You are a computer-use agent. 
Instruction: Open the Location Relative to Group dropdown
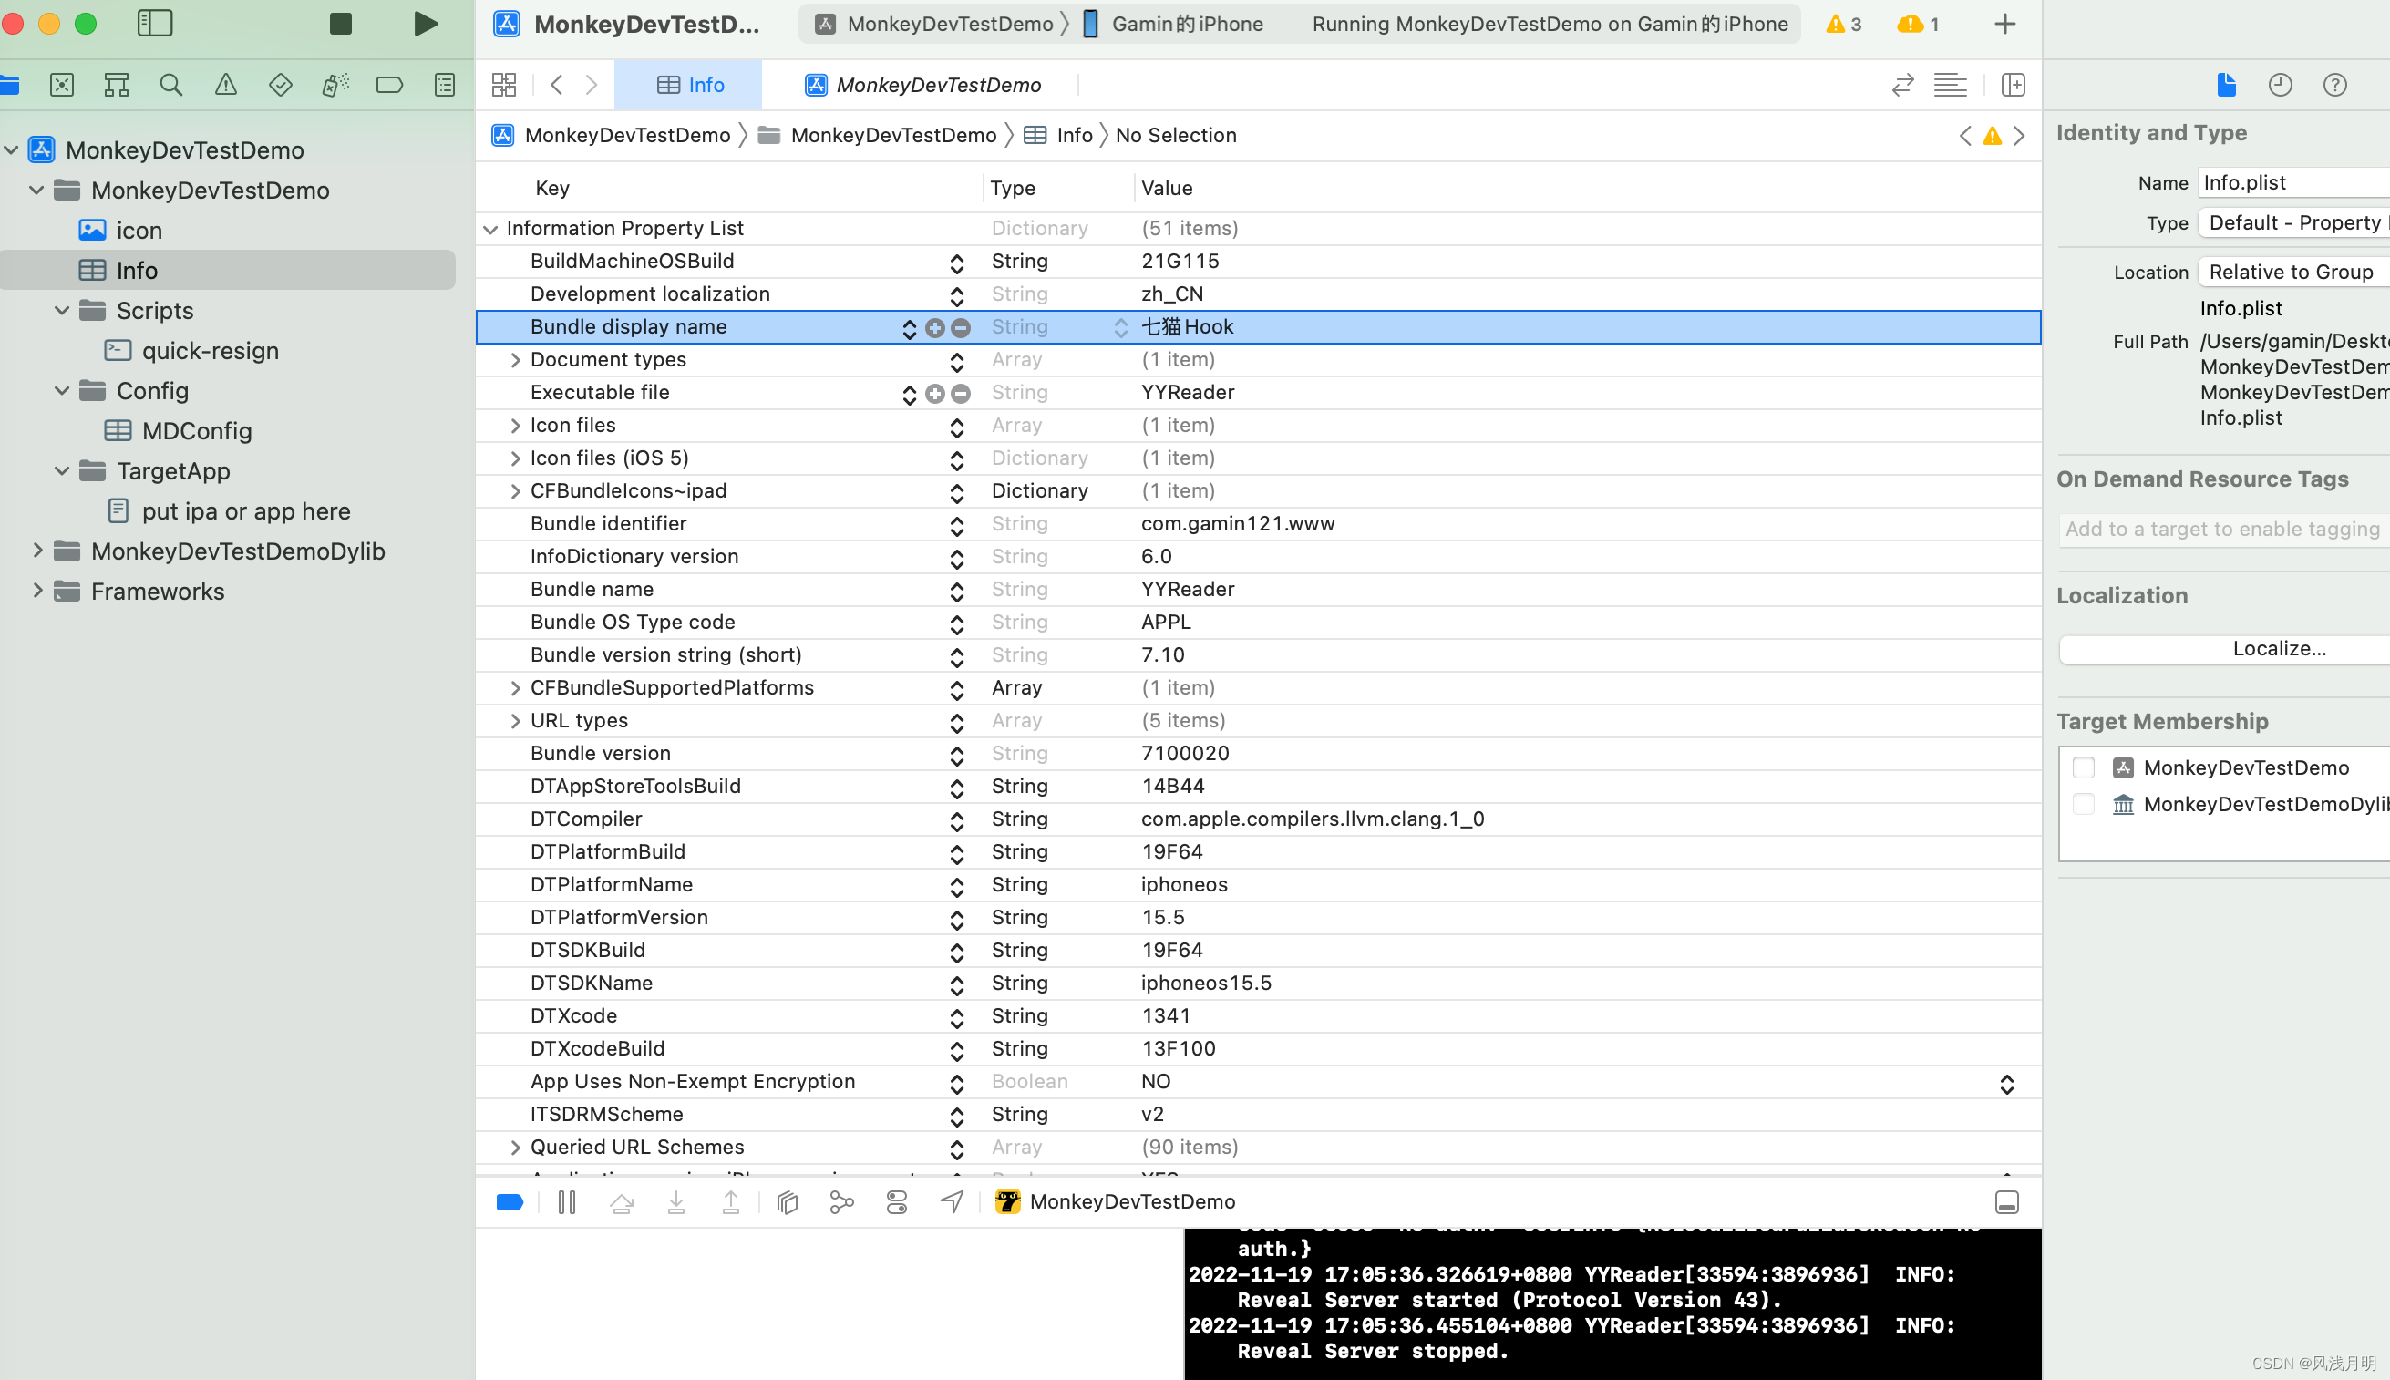click(2292, 272)
